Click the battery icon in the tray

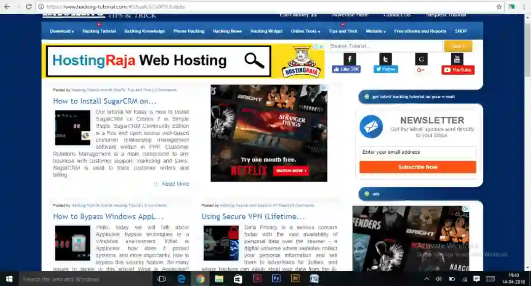452,279
